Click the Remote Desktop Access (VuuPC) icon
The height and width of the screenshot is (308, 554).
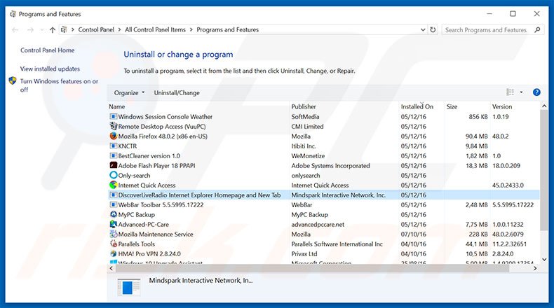pyautogui.click(x=114, y=126)
